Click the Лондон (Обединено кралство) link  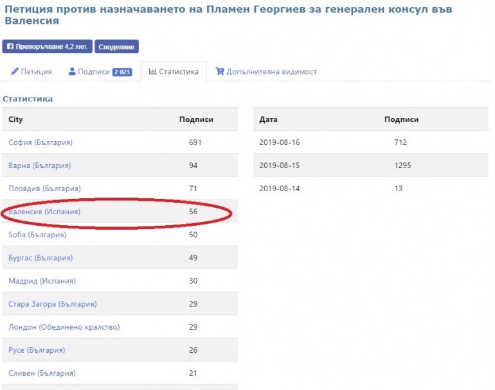point(64,327)
